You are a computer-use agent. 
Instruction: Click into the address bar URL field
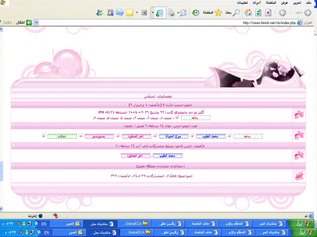(x=158, y=23)
